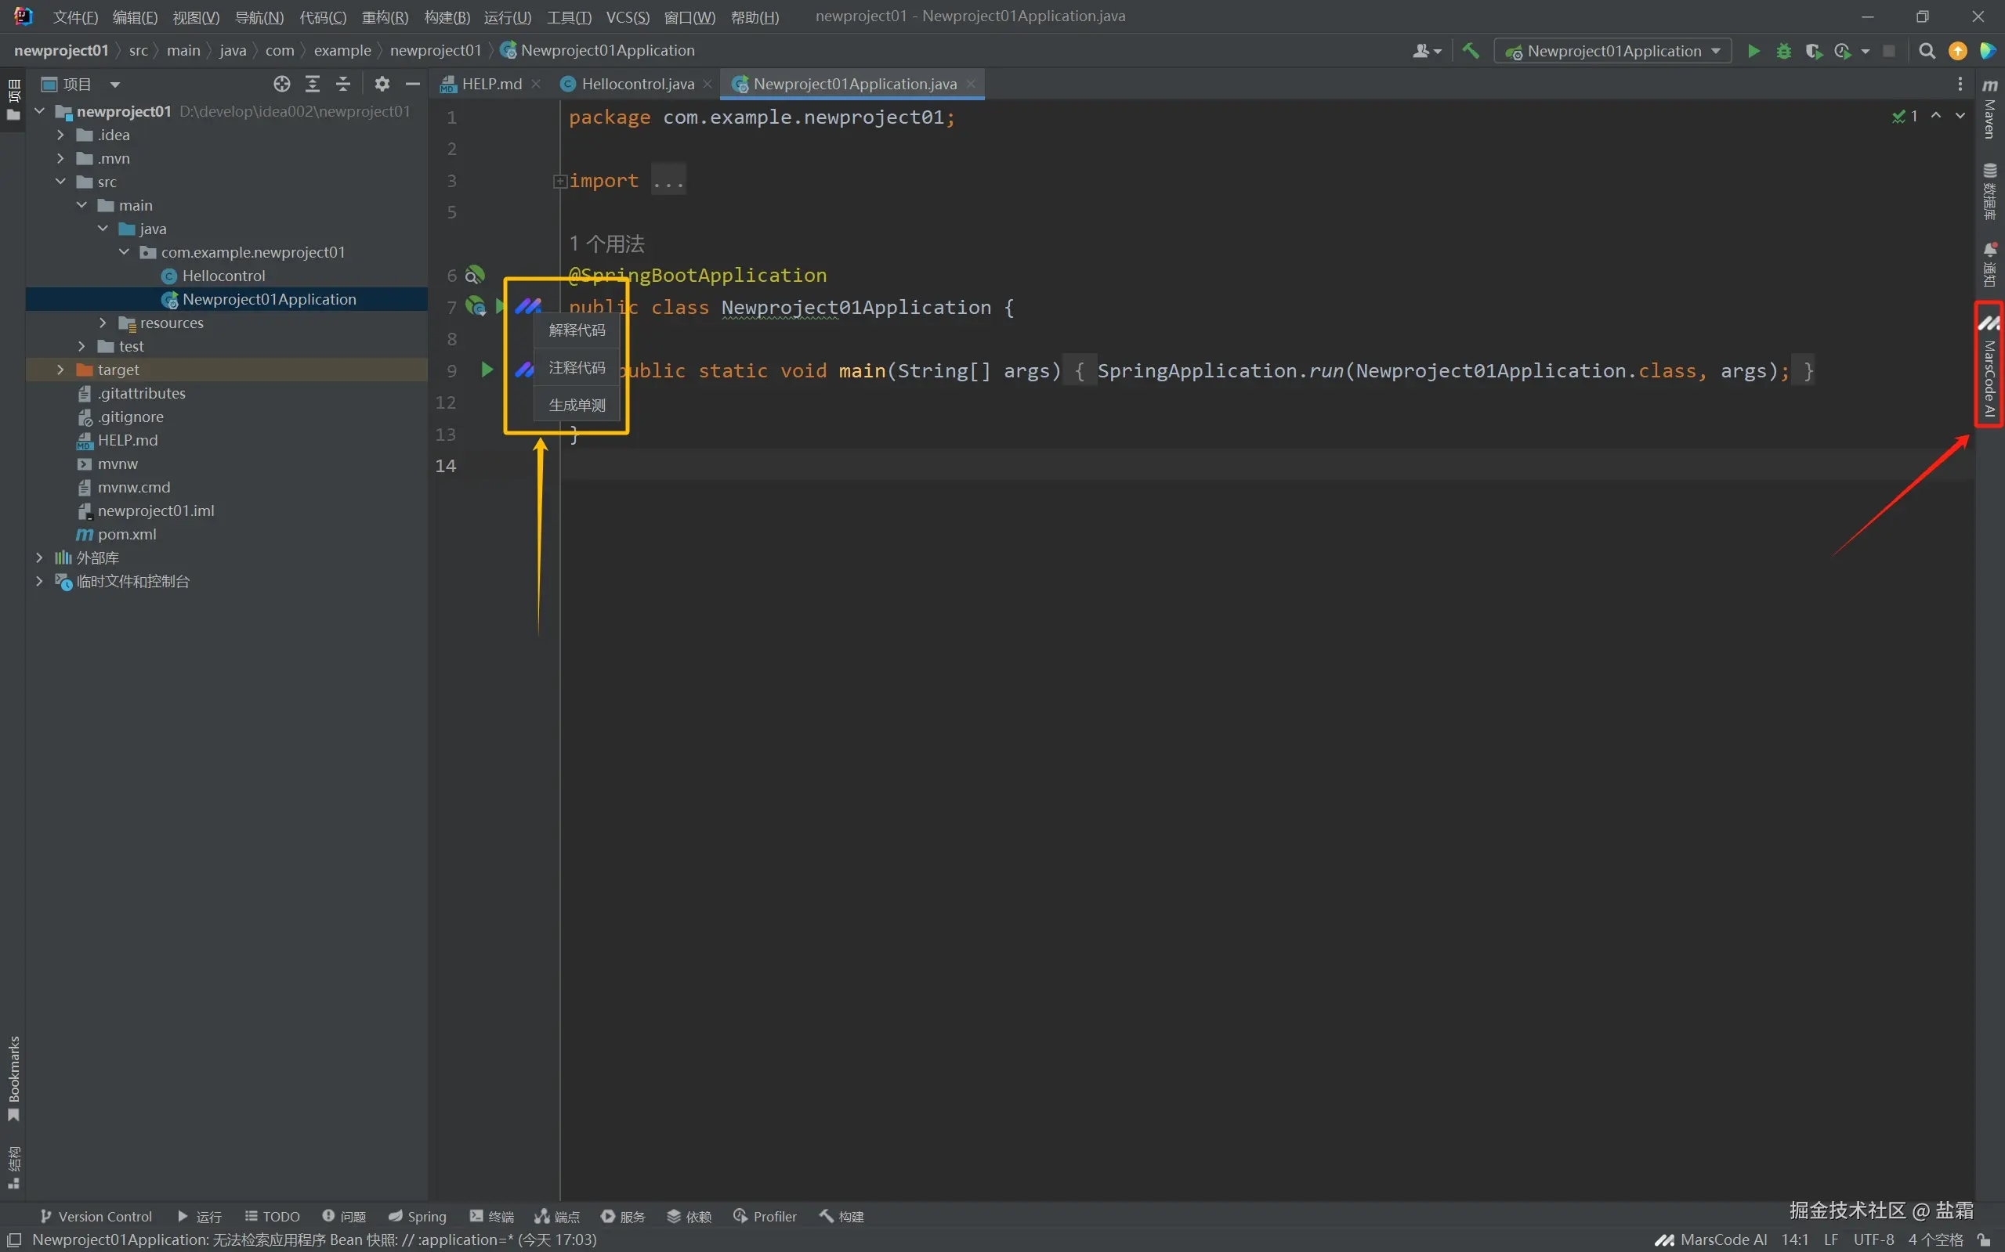
Task: Expand the resources folder node
Action: pos(103,323)
